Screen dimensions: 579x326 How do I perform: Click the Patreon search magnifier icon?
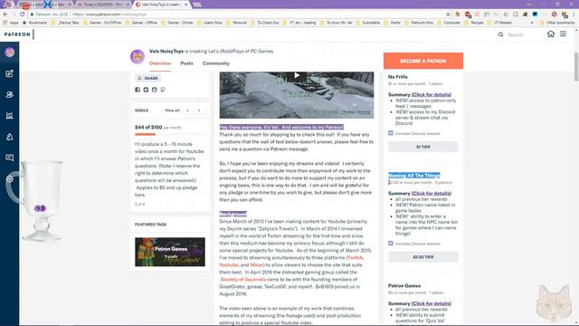[500, 34]
